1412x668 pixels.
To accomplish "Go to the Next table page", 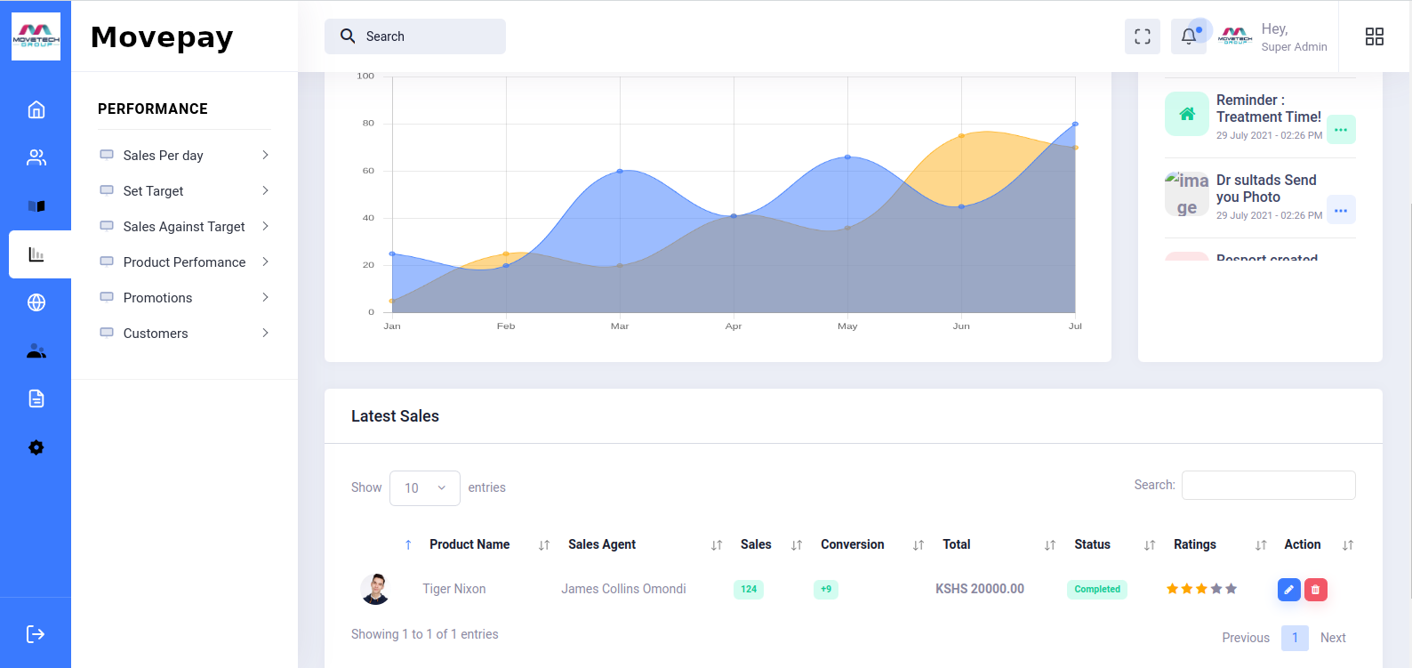I will [x=1333, y=638].
